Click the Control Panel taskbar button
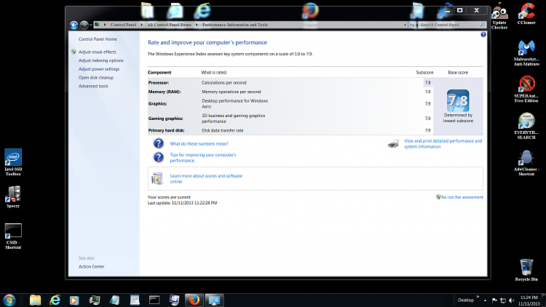Image resolution: width=546 pixels, height=307 pixels. (214, 300)
